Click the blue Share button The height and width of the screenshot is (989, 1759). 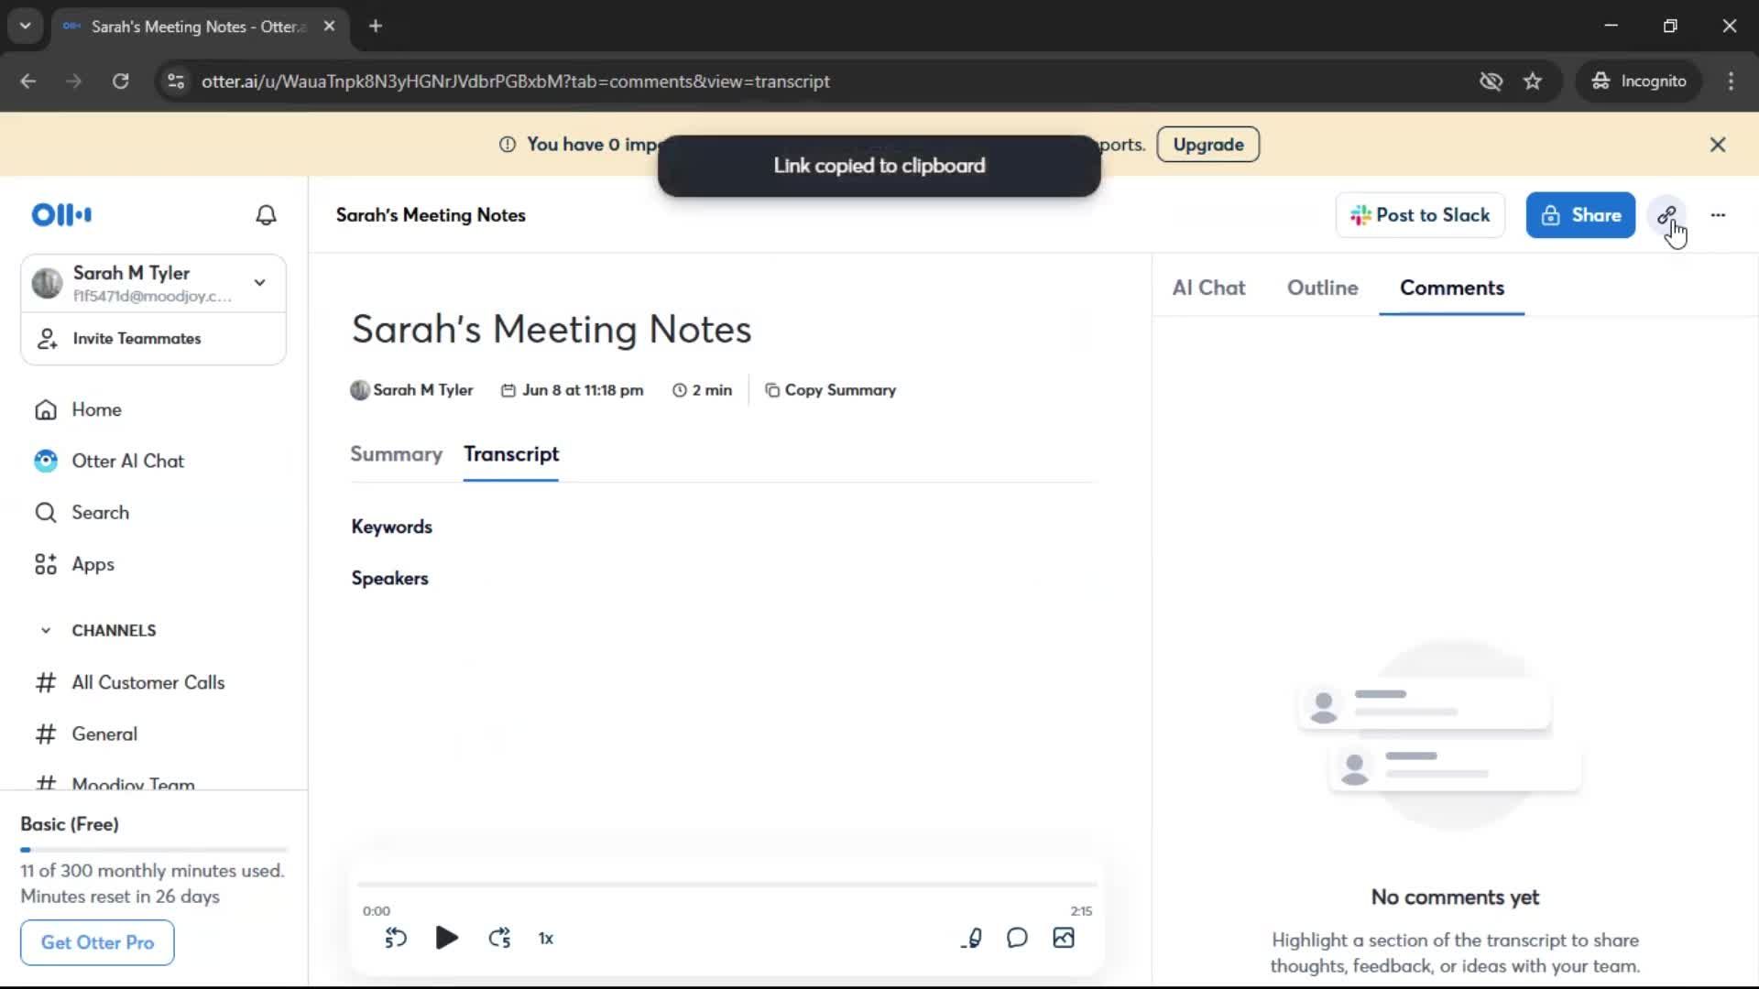tap(1580, 215)
